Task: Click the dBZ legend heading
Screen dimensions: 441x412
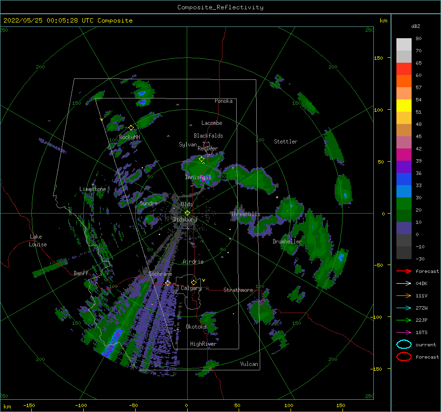Action: coord(416,26)
